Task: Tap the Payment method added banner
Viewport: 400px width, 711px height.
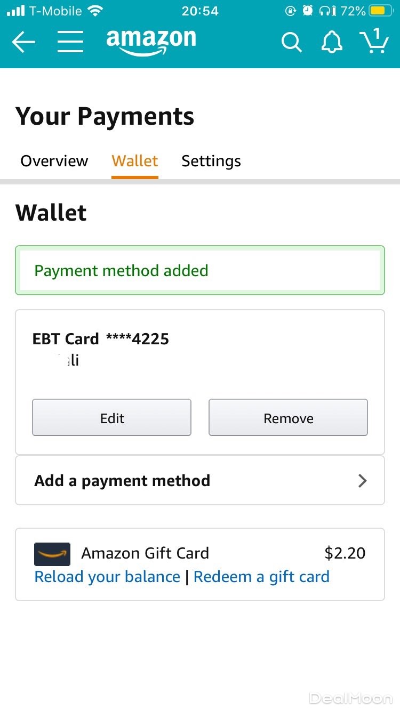Action: [x=200, y=270]
